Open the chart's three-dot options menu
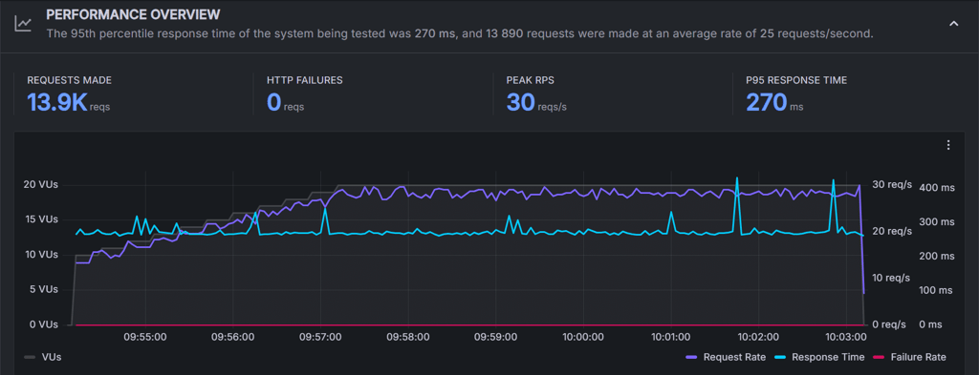Screen dimensions: 979x375 click(948, 145)
